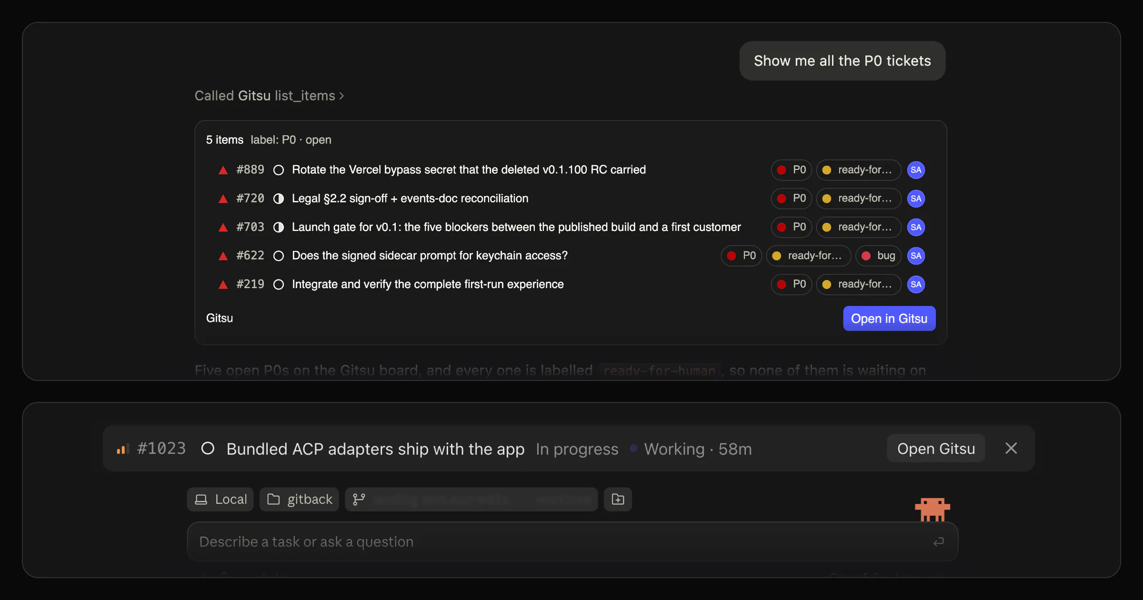Click the P0 label on ticket #889
The height and width of the screenshot is (600, 1143).
(792, 170)
